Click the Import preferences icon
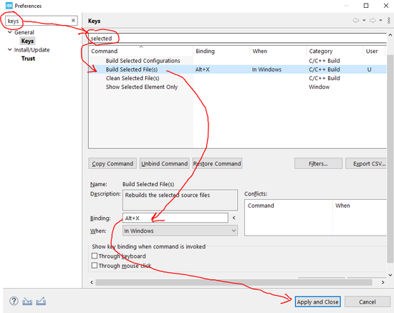 27,301
